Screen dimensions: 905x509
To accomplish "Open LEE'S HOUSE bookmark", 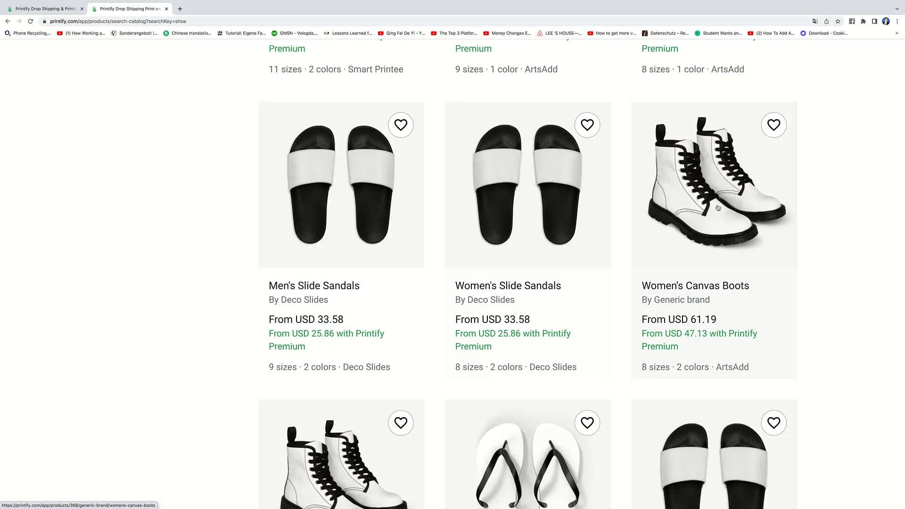I will pyautogui.click(x=559, y=33).
